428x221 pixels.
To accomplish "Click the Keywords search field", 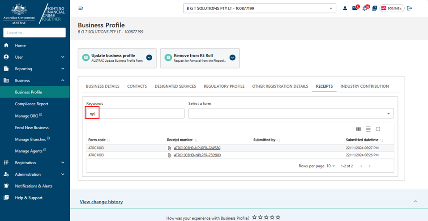I will (135, 113).
